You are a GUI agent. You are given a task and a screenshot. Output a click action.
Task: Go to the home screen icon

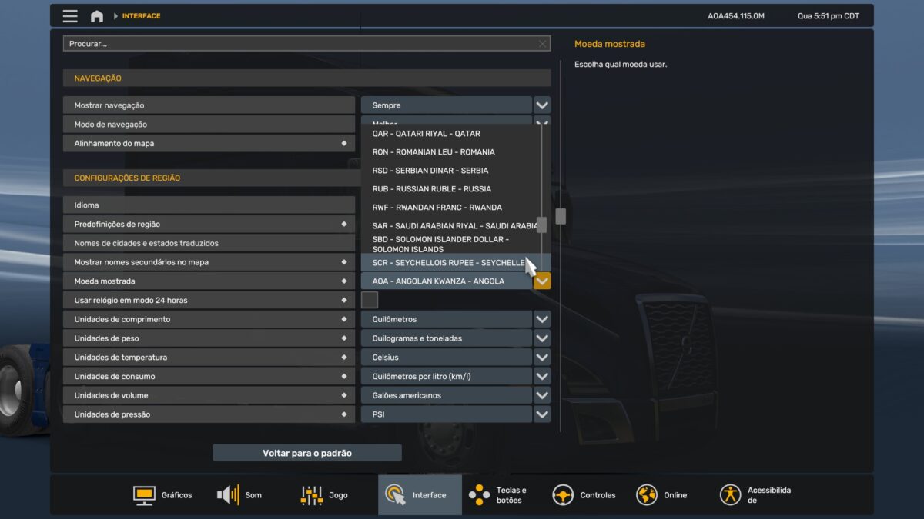pyautogui.click(x=97, y=16)
